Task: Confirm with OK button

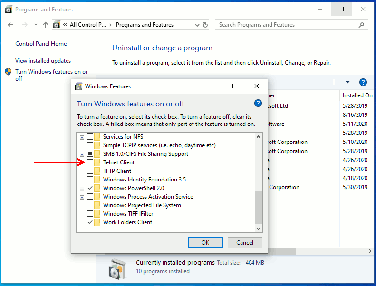Action: point(205,243)
